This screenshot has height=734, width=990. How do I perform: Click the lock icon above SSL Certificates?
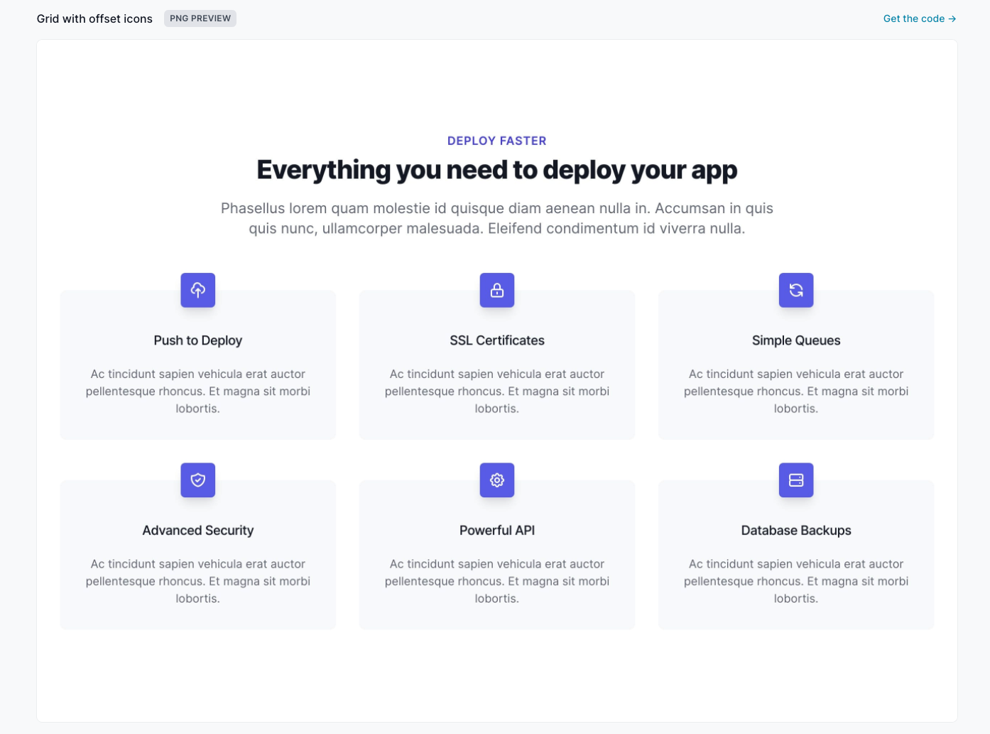click(496, 290)
